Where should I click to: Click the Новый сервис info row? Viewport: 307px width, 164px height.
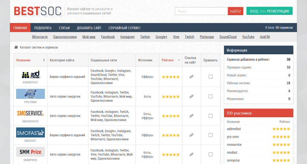coord(258,75)
